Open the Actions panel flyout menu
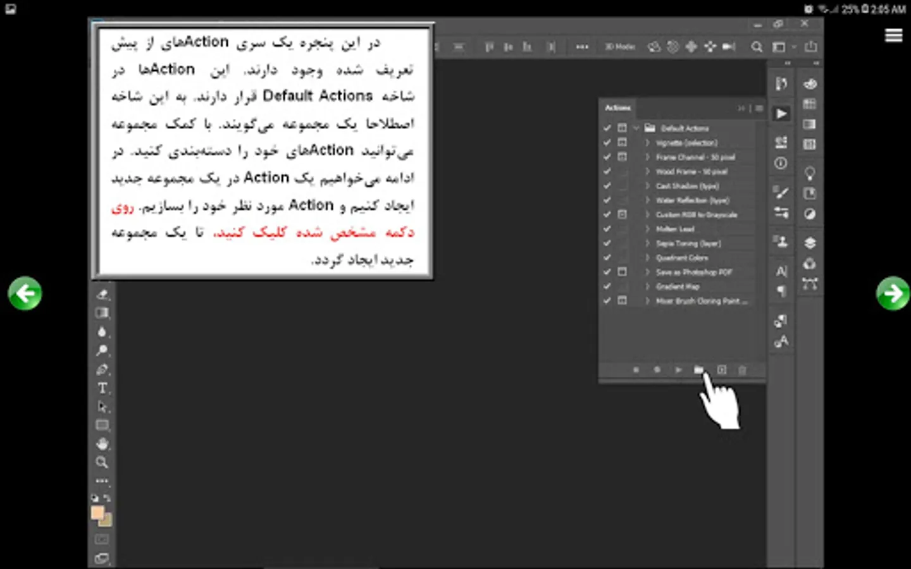The width and height of the screenshot is (911, 569). pos(759,108)
